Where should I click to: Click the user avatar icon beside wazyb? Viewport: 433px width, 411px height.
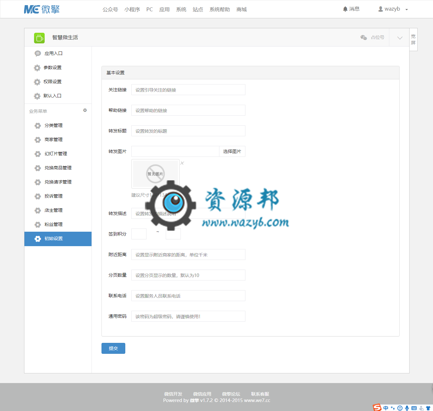(x=381, y=9)
